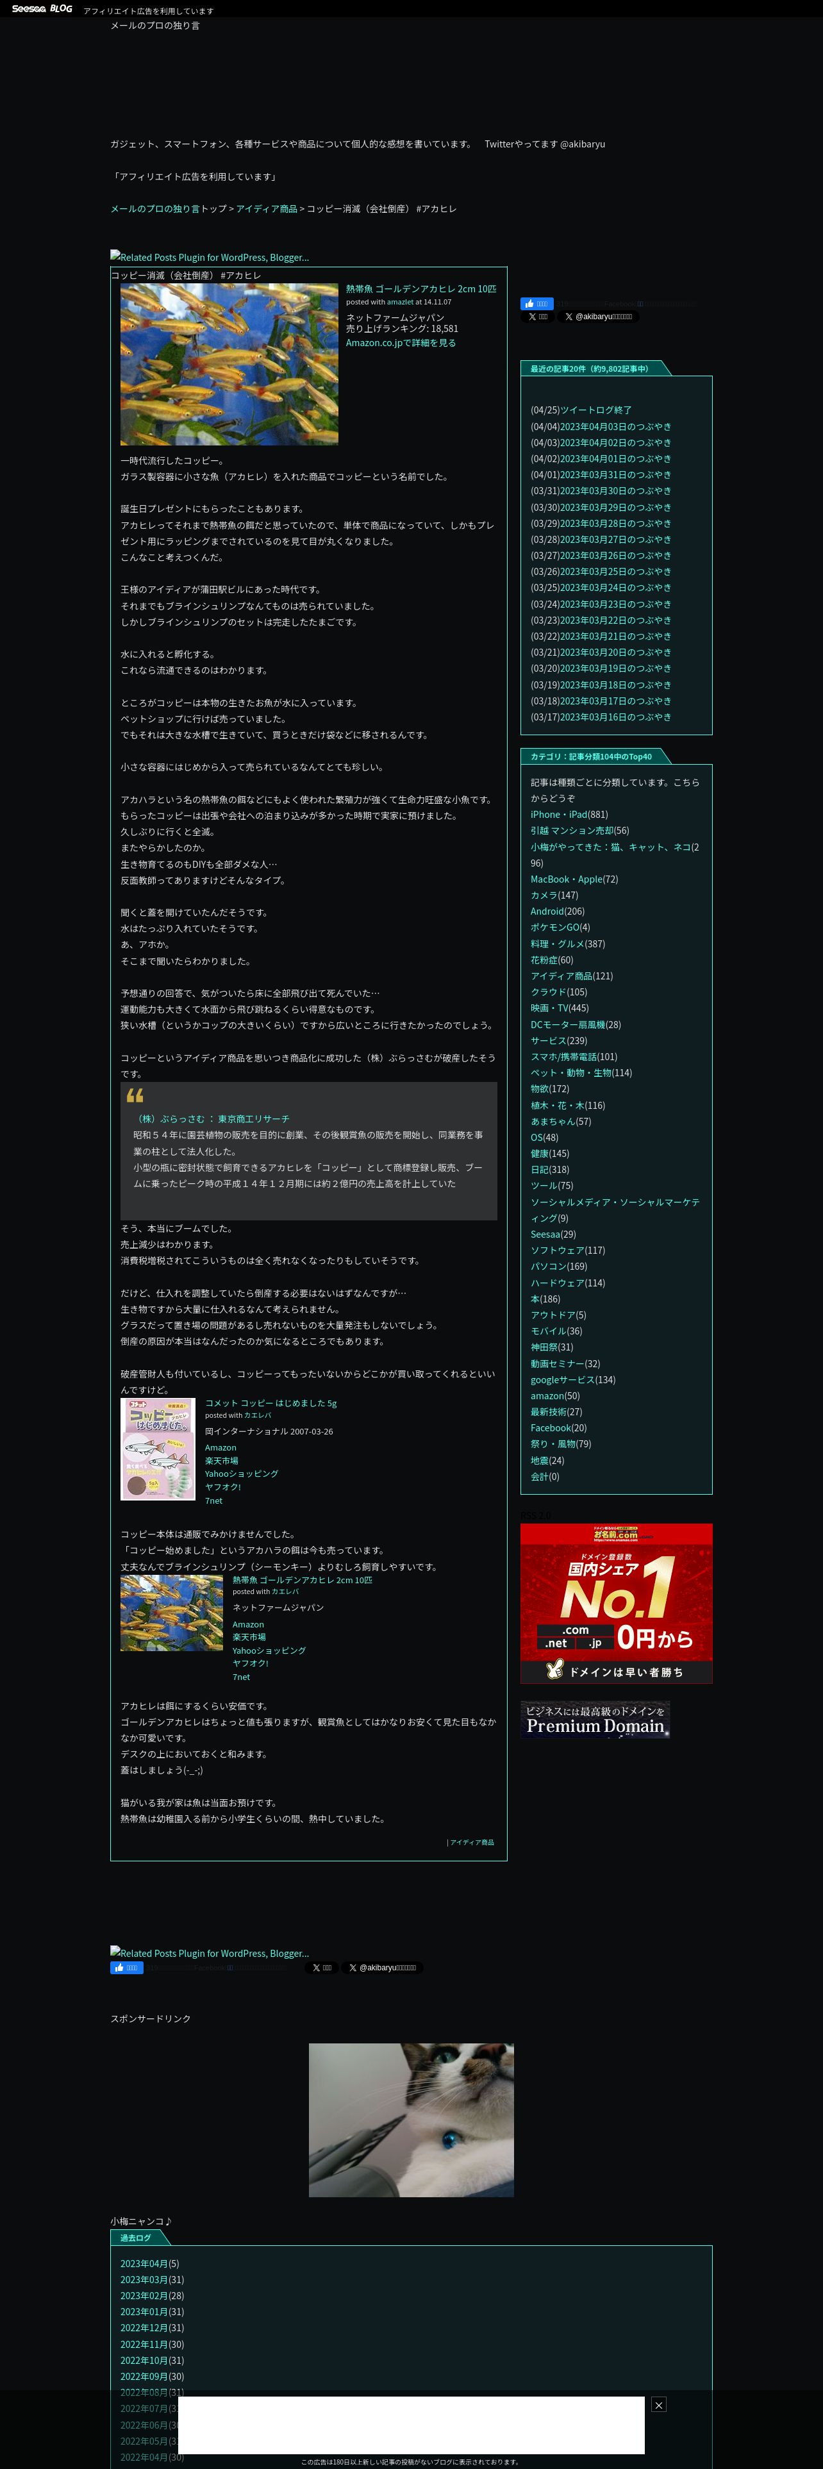Viewport: 823px width, 2469px height.
Task: Click the small fish thumbnail near the article end
Action: (x=172, y=1613)
